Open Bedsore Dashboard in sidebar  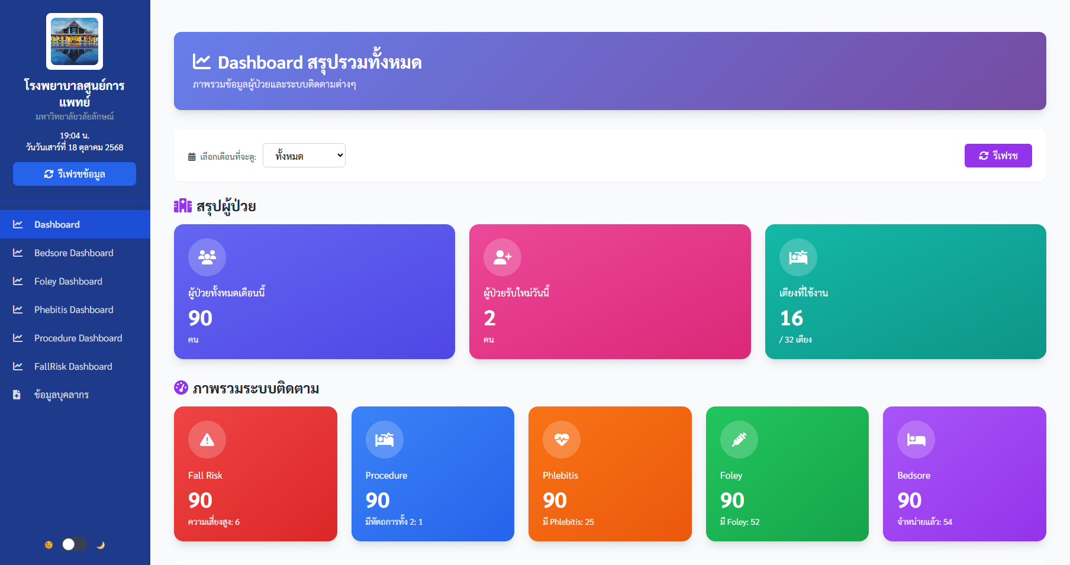(73, 253)
